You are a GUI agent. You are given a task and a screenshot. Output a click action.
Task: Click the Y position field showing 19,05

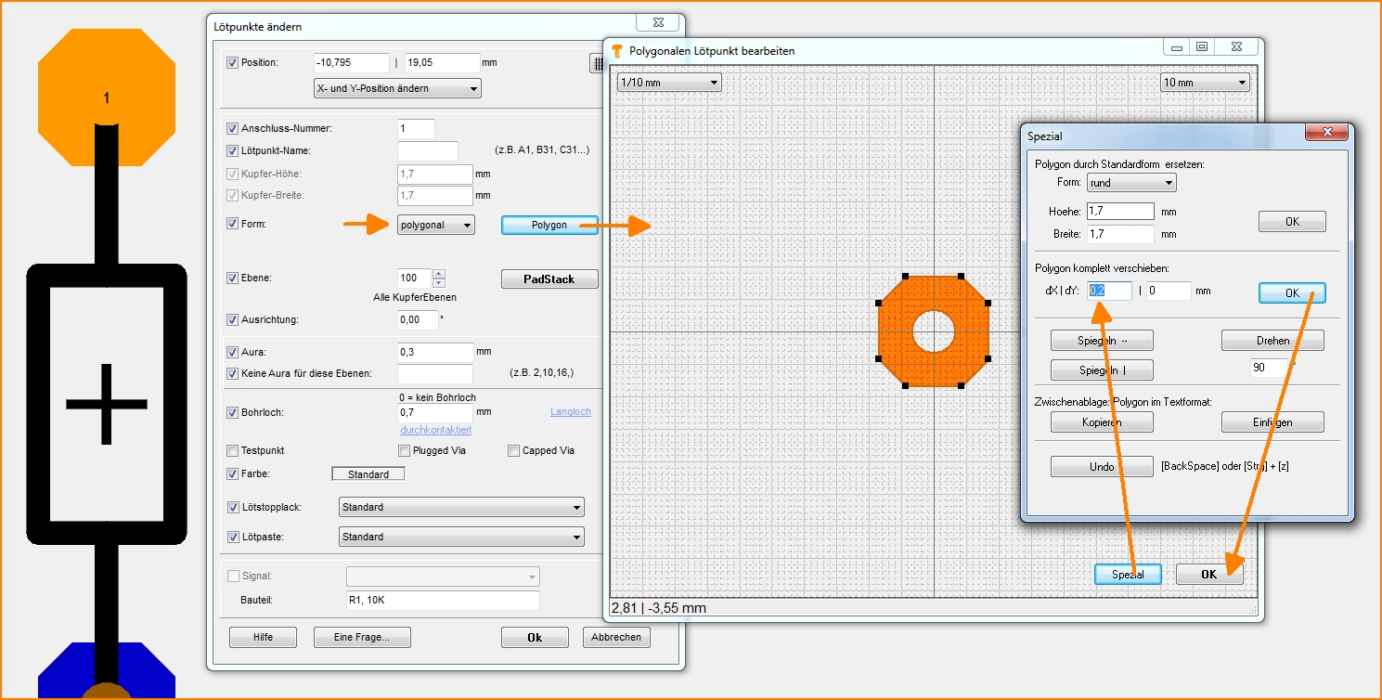442,63
